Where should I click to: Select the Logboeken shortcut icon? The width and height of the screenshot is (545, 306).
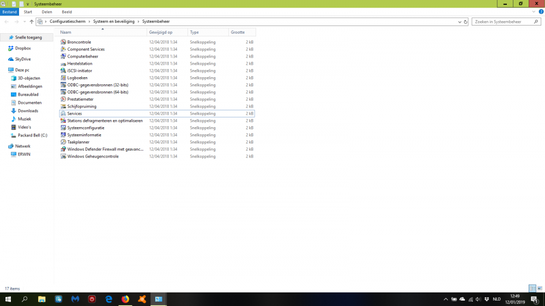coord(63,78)
